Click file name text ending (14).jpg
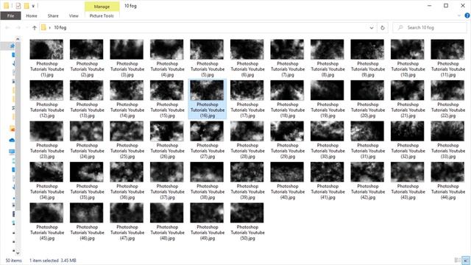 pyautogui.click(x=127, y=110)
